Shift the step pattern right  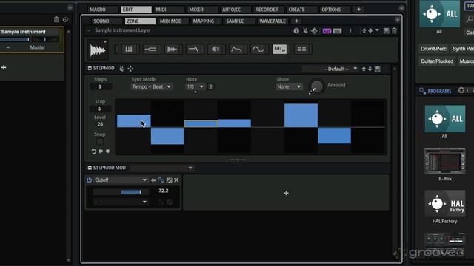click(108, 151)
